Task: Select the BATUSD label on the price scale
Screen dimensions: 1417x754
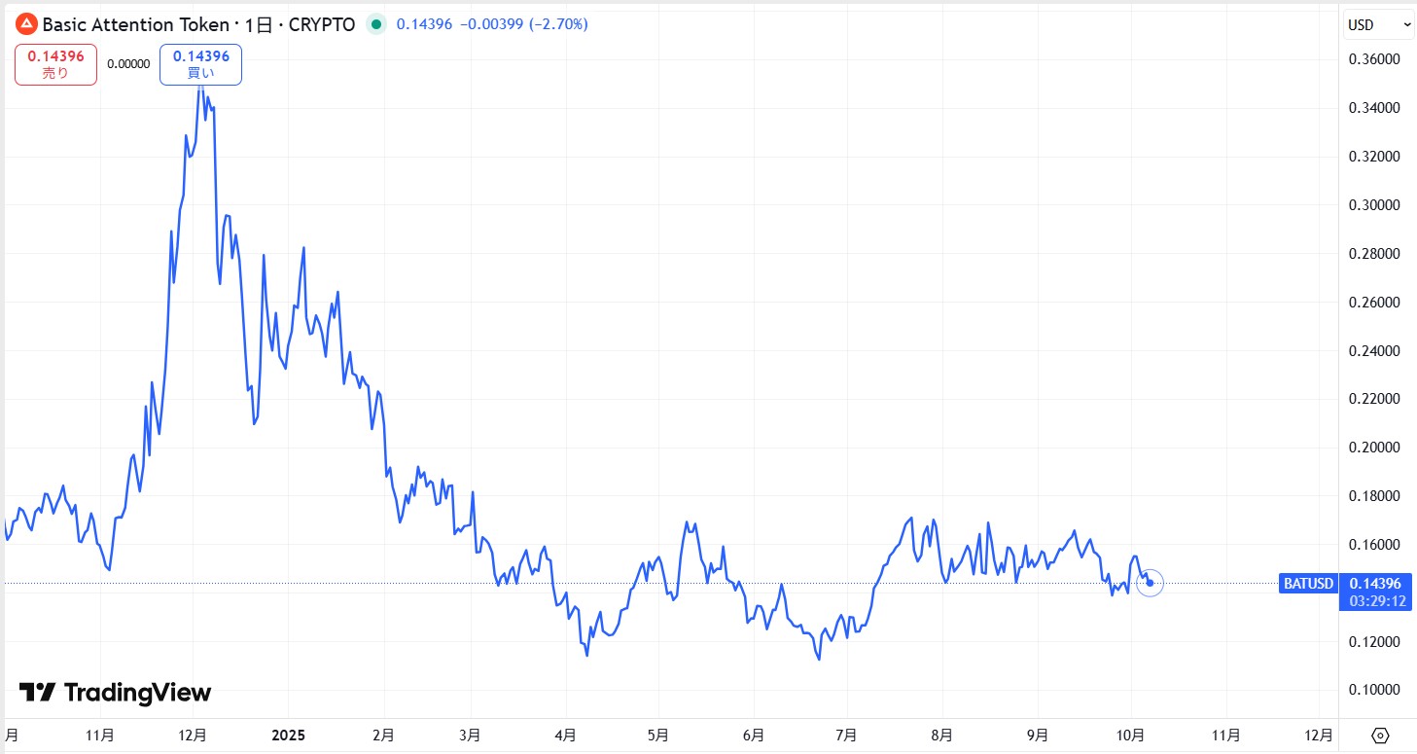Action: click(1308, 584)
